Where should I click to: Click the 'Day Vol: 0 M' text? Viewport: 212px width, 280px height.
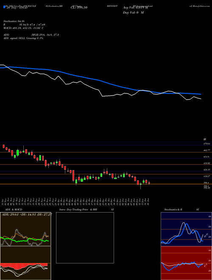pyautogui.click(x=133, y=13)
